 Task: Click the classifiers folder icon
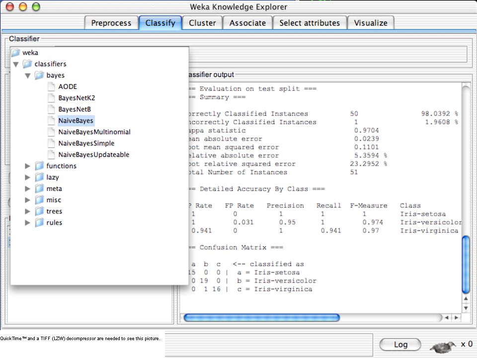pyautogui.click(x=27, y=64)
